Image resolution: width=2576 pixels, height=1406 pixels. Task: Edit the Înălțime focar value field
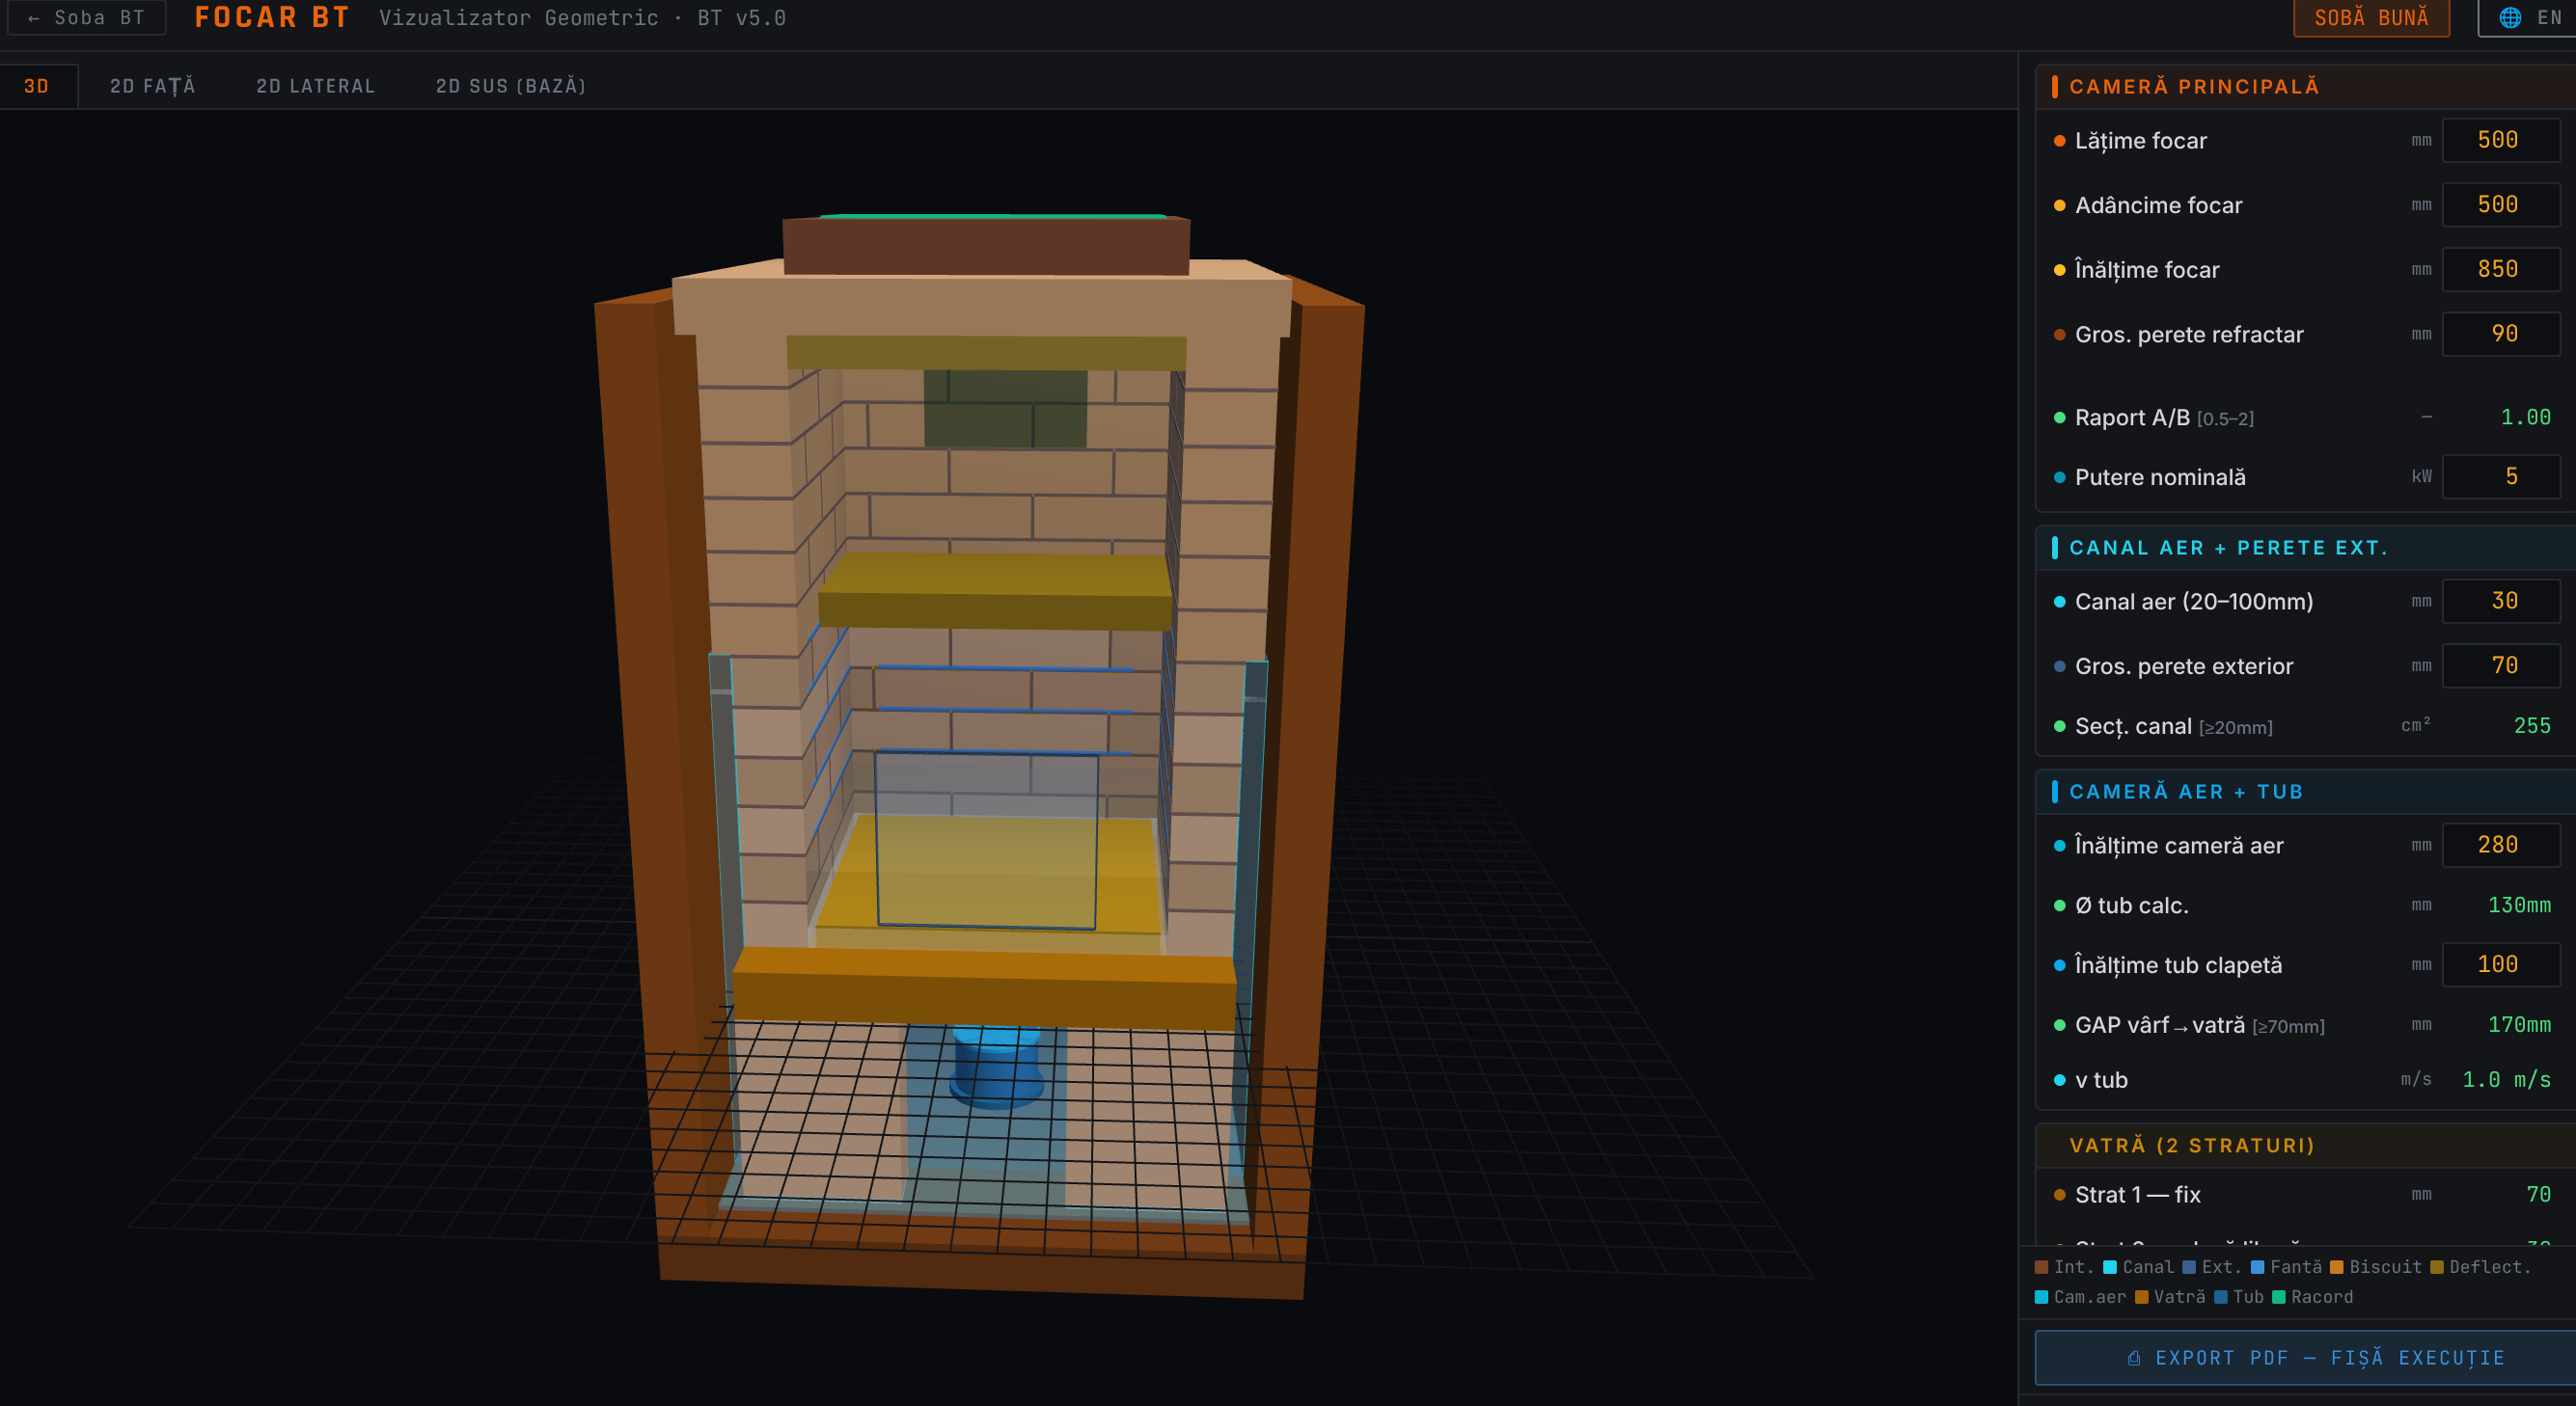click(2500, 270)
